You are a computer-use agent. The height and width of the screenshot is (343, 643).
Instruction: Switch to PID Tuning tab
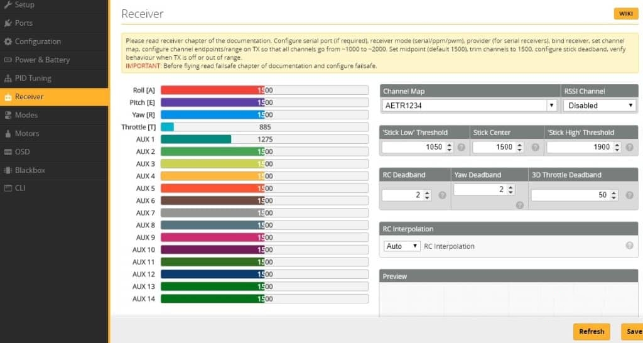click(54, 79)
